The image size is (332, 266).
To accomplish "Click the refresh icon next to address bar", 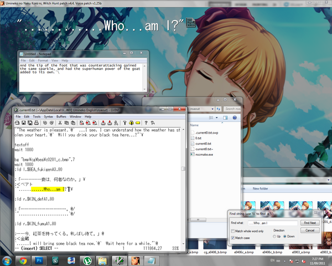I will (219, 109).
